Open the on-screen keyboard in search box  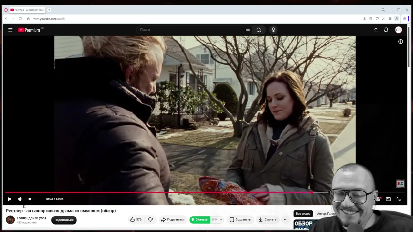click(x=247, y=30)
